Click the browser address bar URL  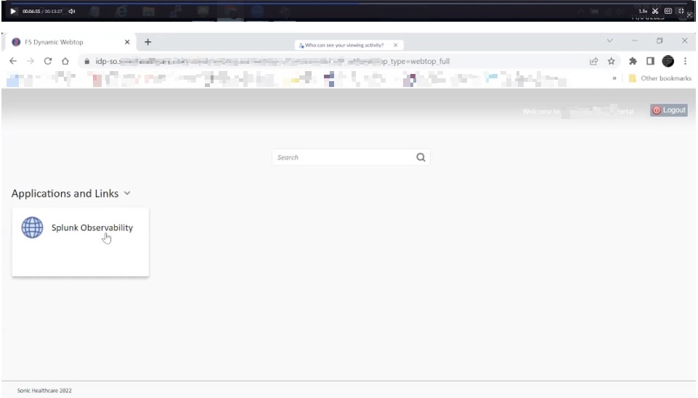(x=272, y=62)
